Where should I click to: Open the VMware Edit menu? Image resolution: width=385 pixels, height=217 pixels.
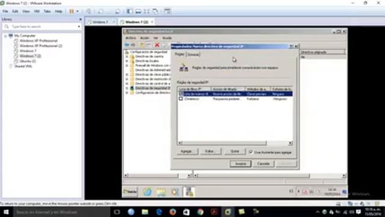(15, 11)
